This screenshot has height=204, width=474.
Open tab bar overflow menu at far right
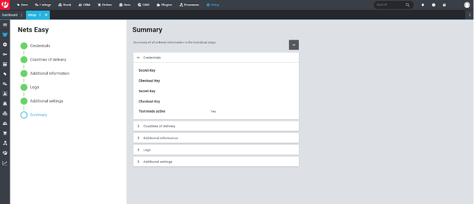tap(469, 15)
